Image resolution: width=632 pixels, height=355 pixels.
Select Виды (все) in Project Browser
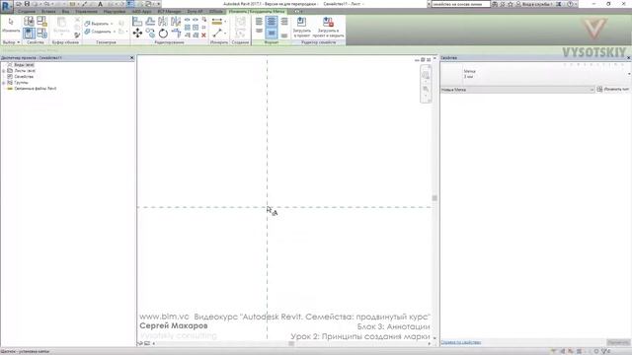click(24, 65)
